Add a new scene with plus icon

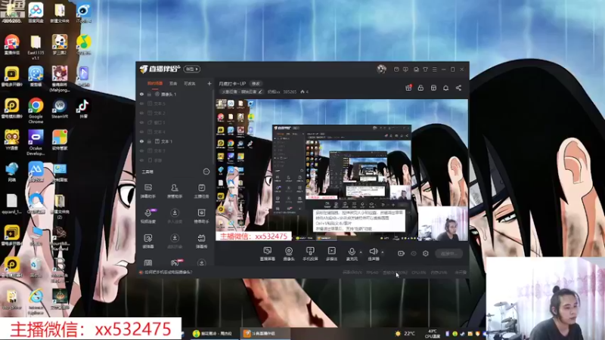pos(209,83)
